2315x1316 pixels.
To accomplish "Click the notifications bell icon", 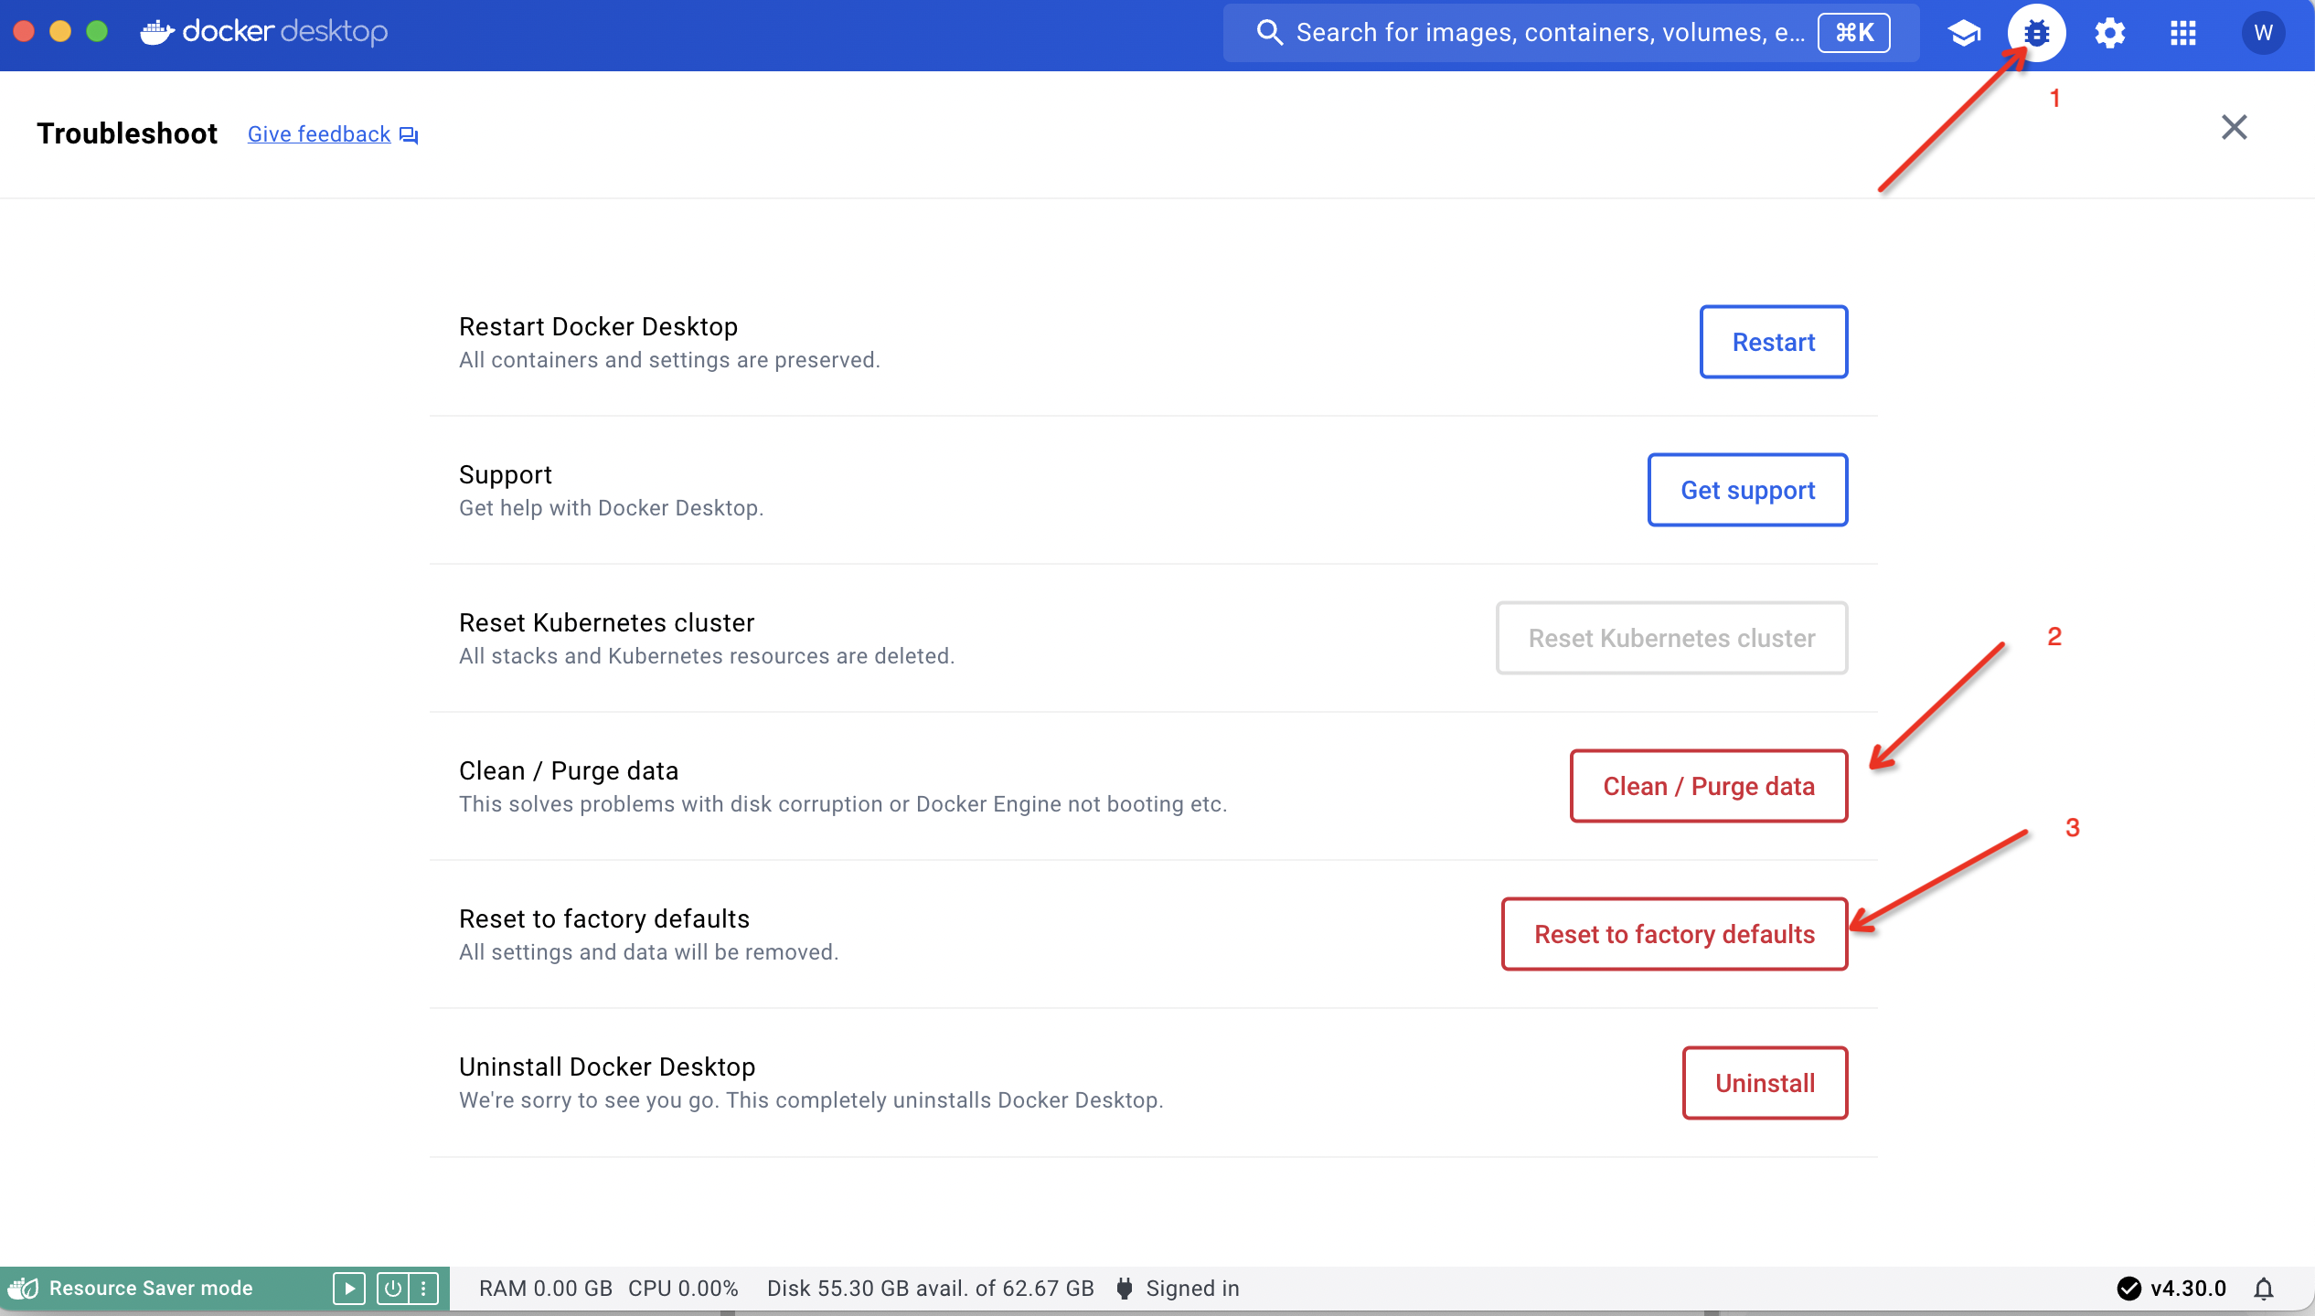I will point(2264,1289).
